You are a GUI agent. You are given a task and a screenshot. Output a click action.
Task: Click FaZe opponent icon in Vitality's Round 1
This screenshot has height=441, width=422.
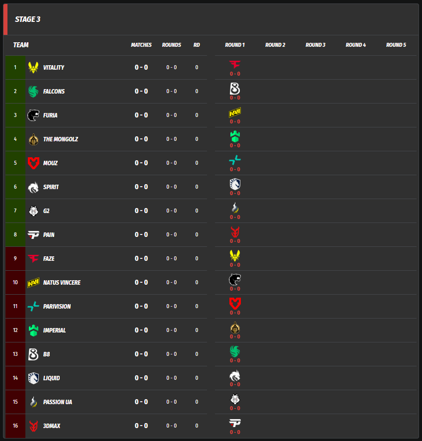coord(235,64)
